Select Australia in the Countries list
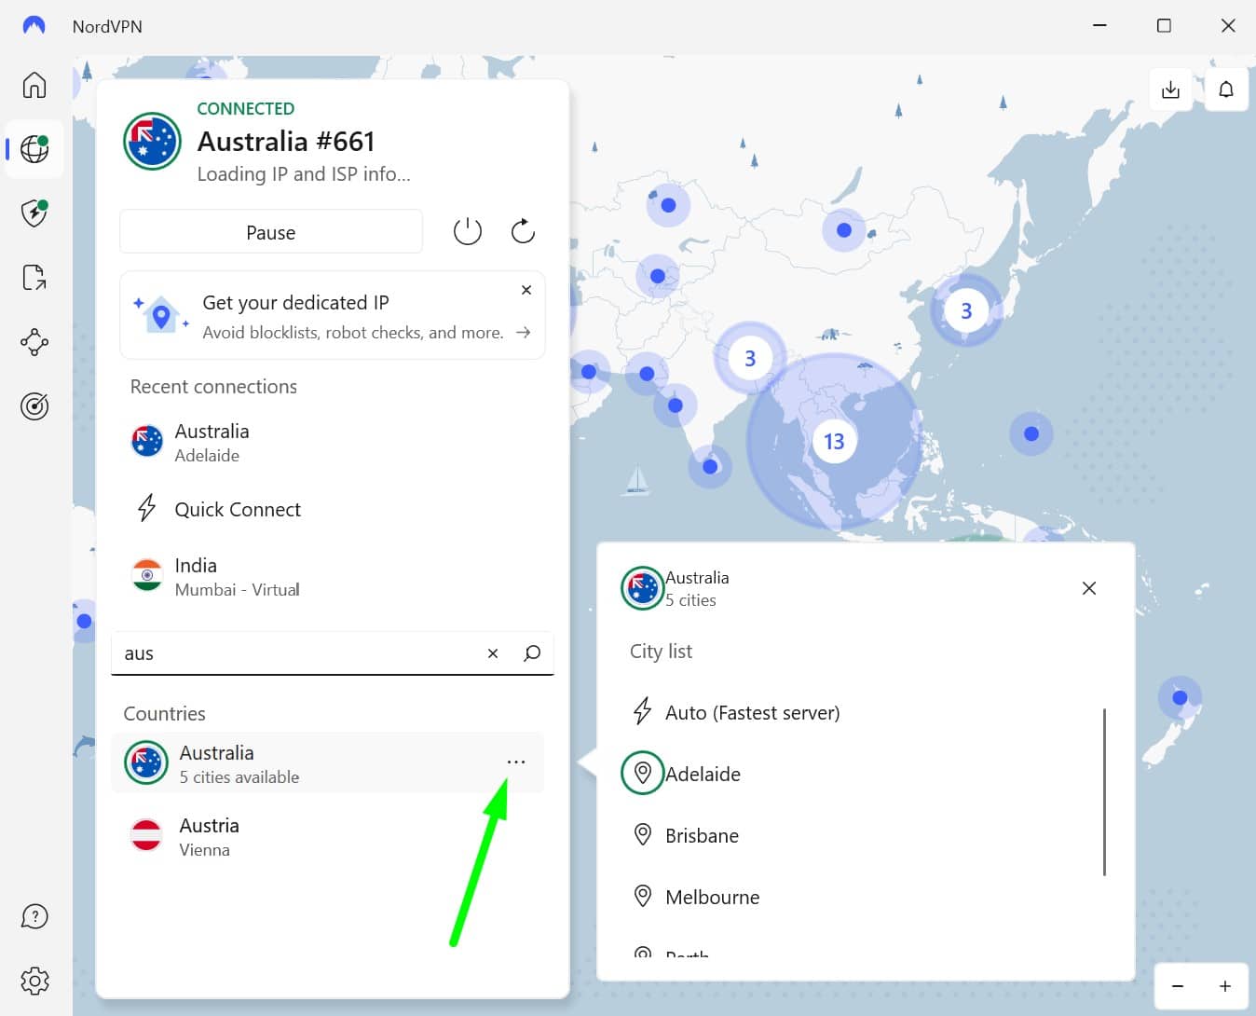 (327, 763)
